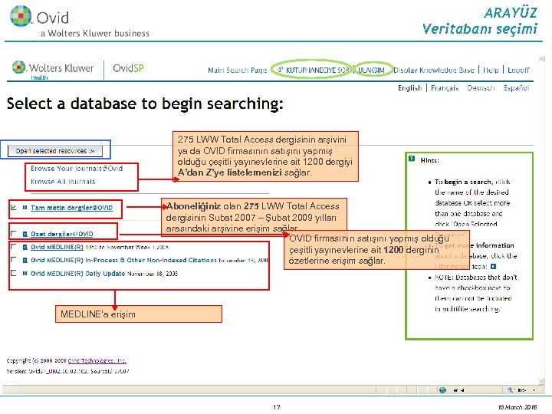The image size is (552, 414).
Task: Open the Main Search Page link
Action: 237,70
